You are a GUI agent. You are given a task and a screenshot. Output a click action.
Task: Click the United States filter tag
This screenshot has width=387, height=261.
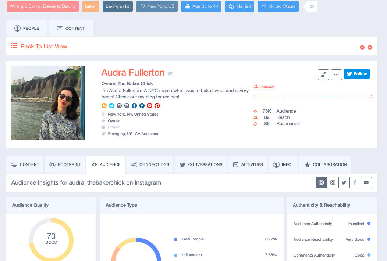pyautogui.click(x=278, y=6)
